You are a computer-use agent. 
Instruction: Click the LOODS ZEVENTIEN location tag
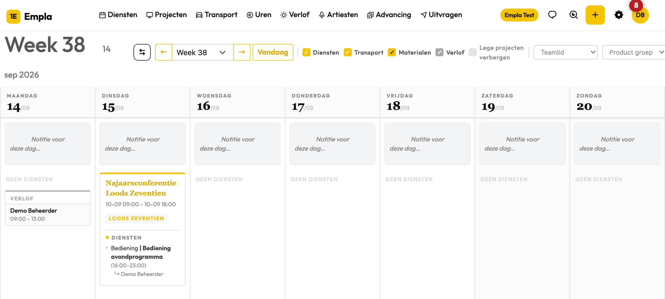(136, 218)
